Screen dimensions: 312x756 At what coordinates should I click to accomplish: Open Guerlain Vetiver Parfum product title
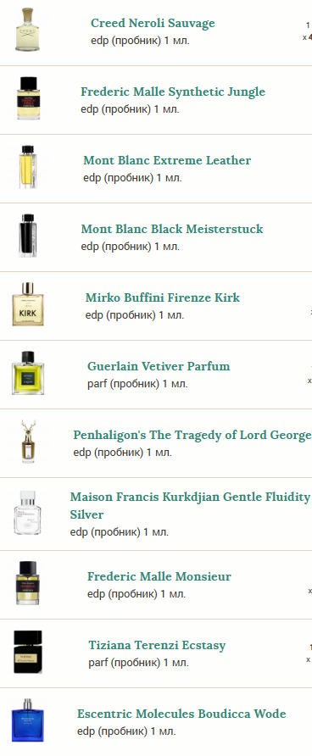159,366
